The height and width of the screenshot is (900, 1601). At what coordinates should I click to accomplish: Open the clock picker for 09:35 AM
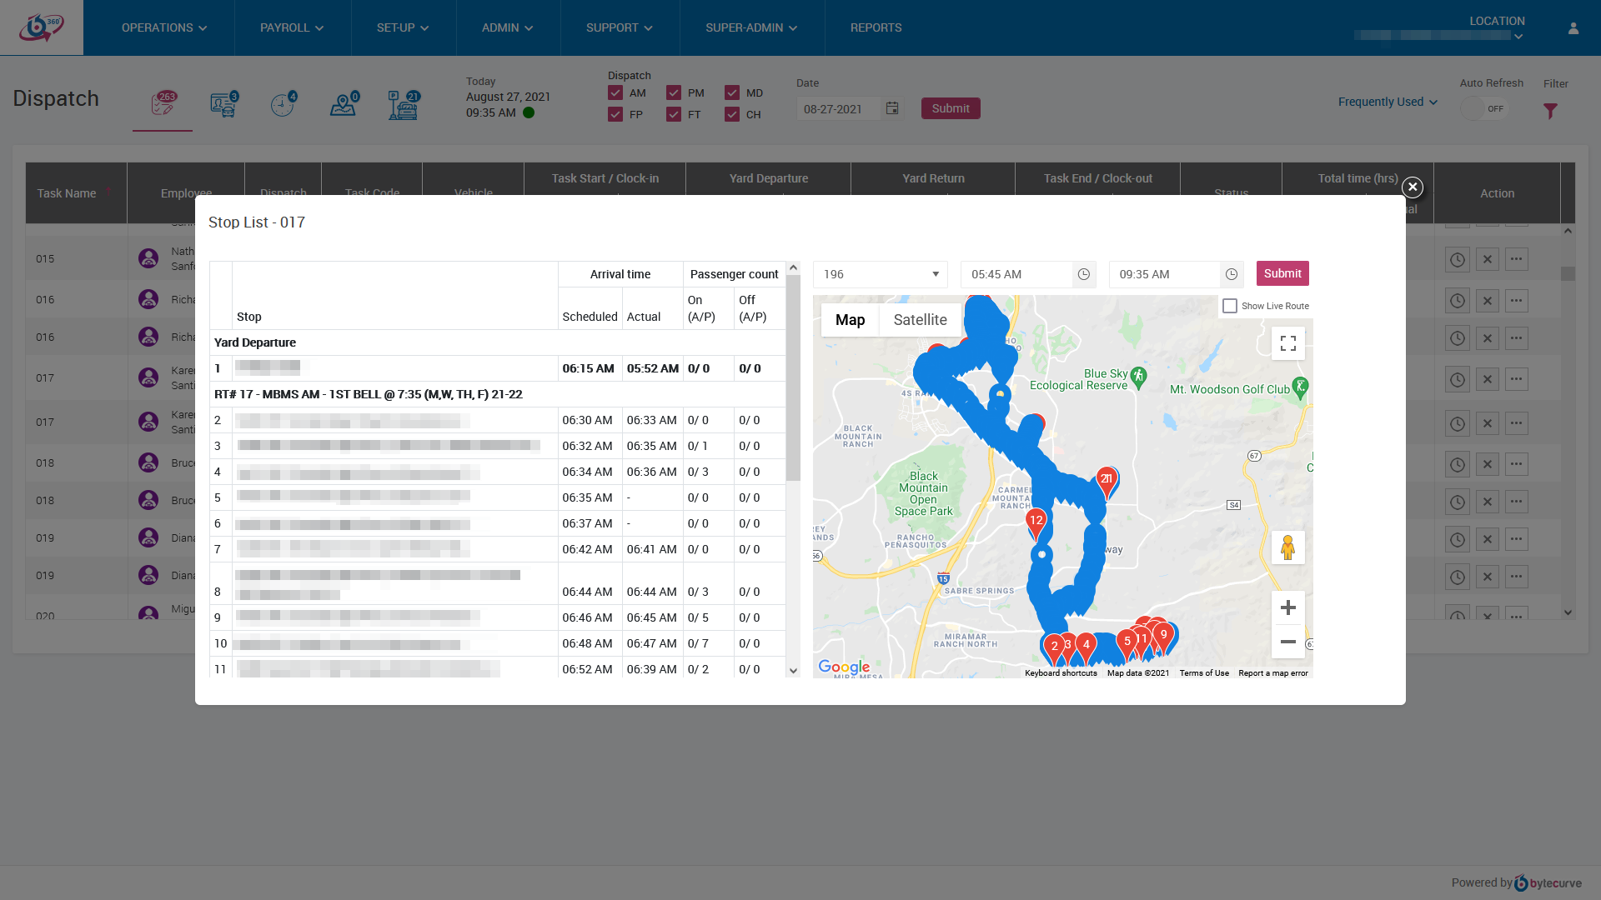click(x=1231, y=274)
